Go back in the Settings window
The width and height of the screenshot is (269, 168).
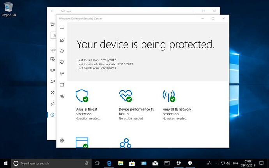coord(53,11)
